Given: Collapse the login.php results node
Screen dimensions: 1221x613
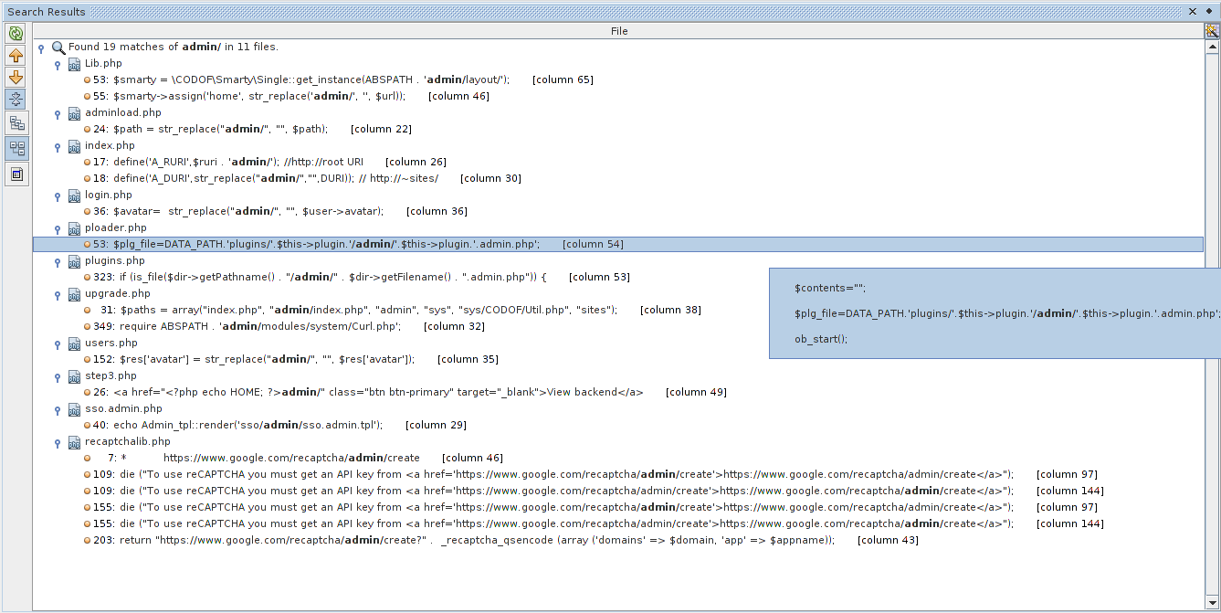Looking at the screenshot, I should click(x=58, y=196).
